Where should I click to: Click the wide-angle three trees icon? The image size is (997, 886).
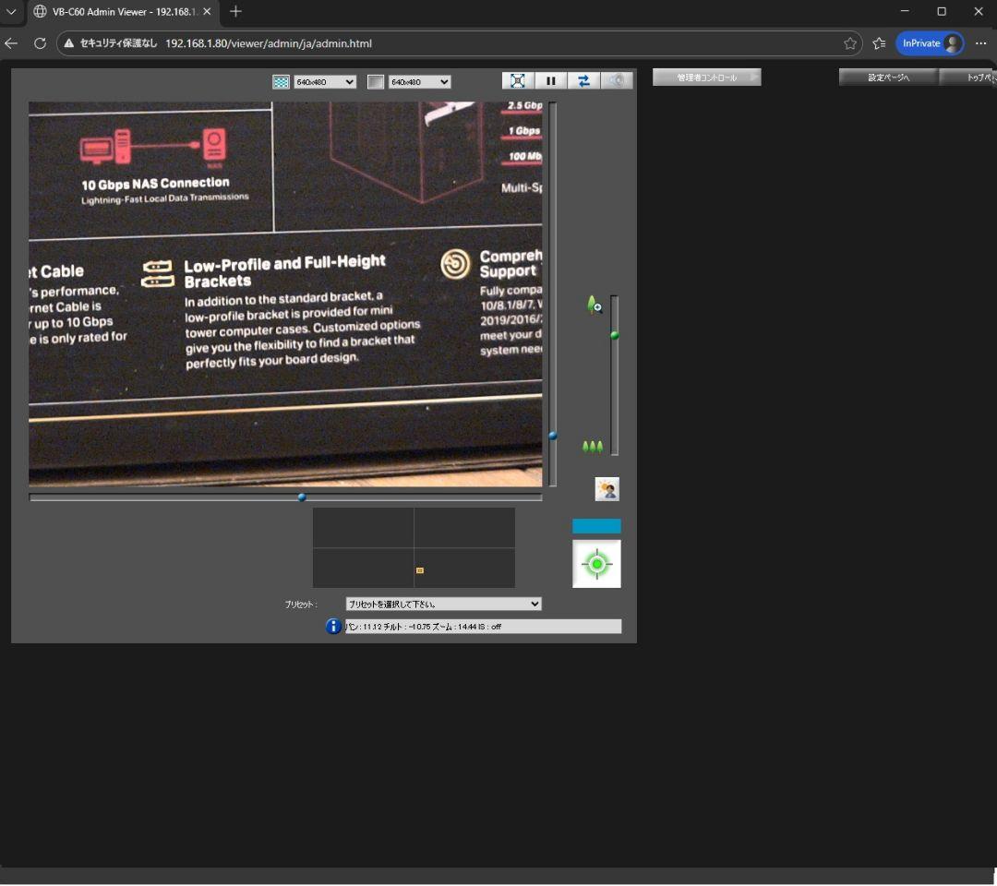(x=593, y=448)
